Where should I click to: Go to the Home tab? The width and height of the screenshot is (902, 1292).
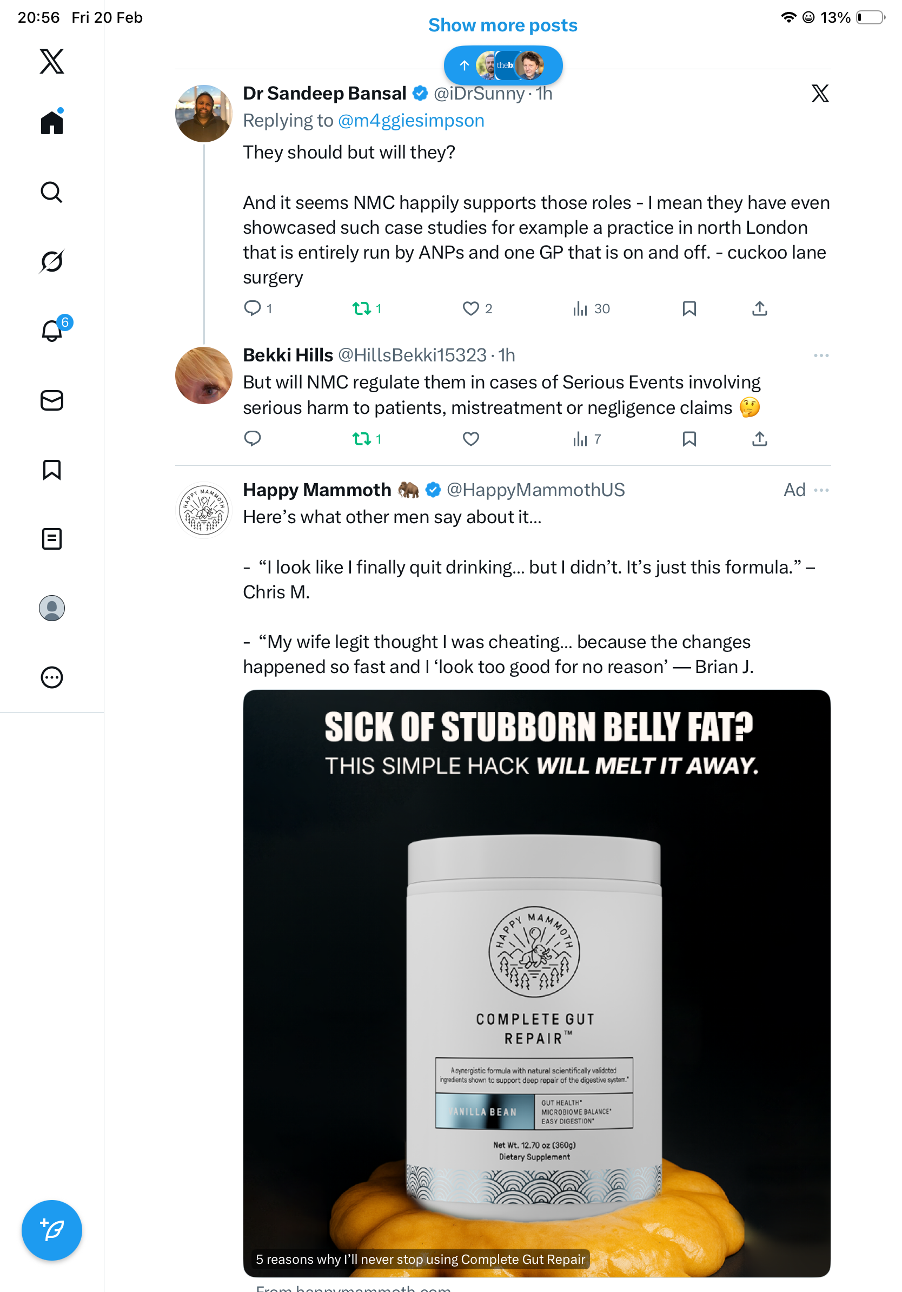(52, 122)
